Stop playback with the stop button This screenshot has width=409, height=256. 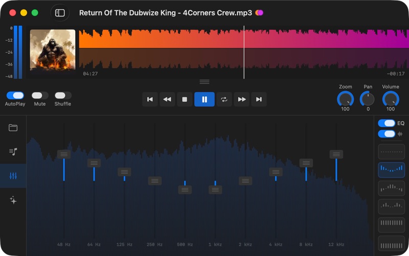(185, 99)
